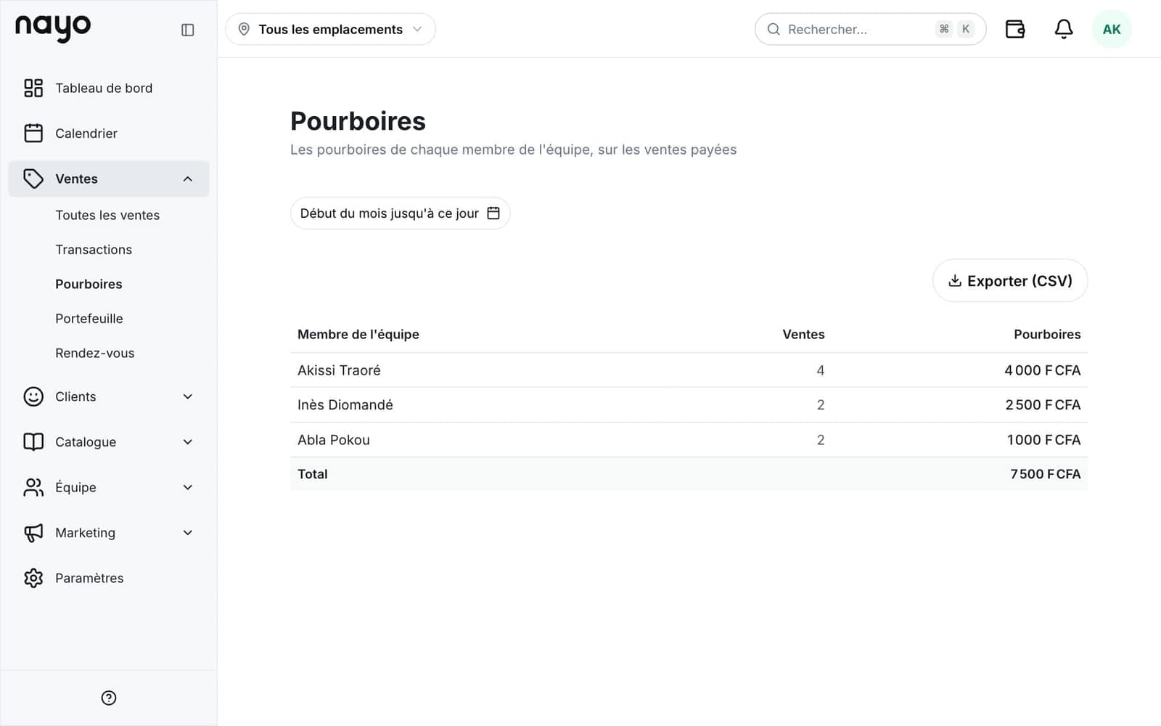Click the Paramètres gear icon
Viewport: 1161px width, 726px height.
[33, 578]
